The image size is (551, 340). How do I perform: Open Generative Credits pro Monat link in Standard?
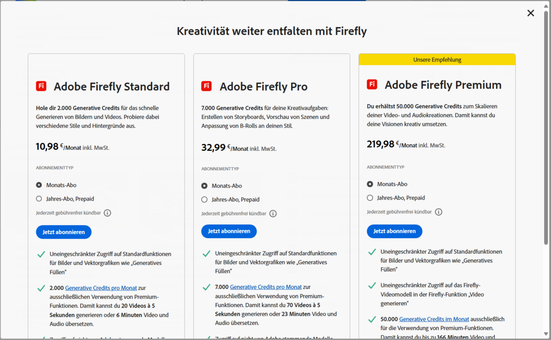101,288
